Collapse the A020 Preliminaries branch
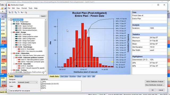This screenshot has height=95, width=170. pos(11,24)
